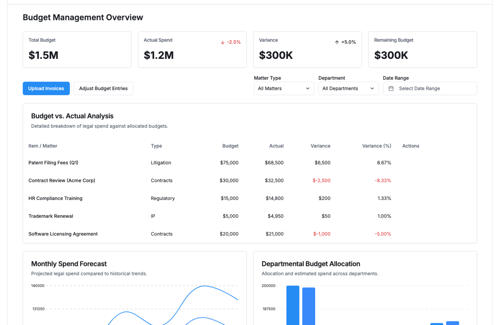The height and width of the screenshot is (325, 500).
Task: Click the red down-arrow on Actual Spend
Action: pyautogui.click(x=223, y=42)
